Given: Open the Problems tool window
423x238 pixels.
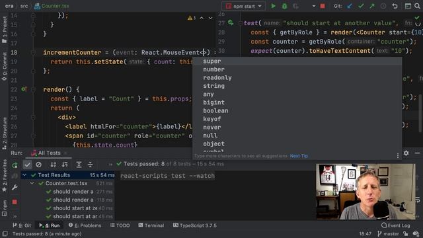Looking at the screenshot, I should 85,225.
